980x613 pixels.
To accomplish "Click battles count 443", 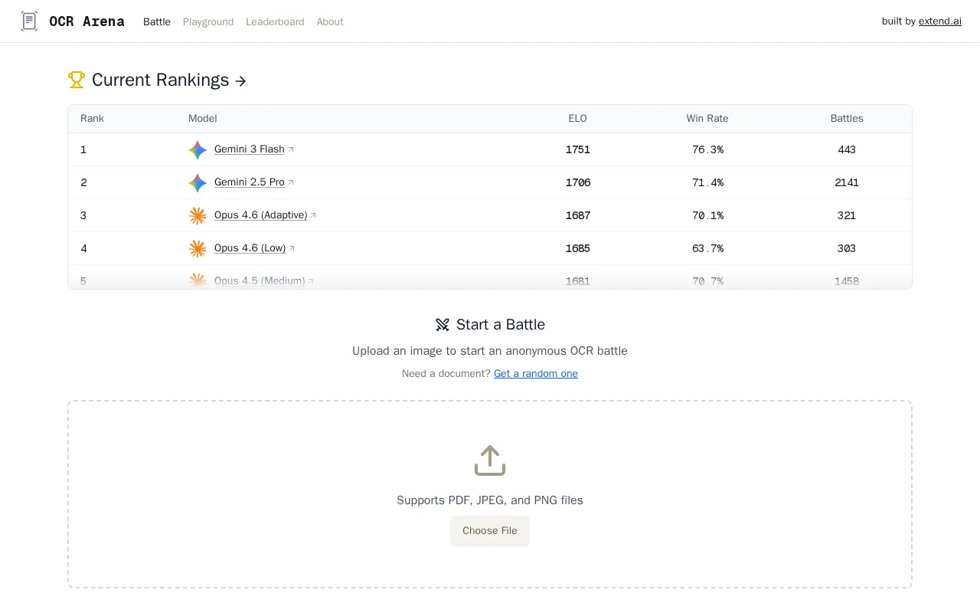I will pos(847,149).
